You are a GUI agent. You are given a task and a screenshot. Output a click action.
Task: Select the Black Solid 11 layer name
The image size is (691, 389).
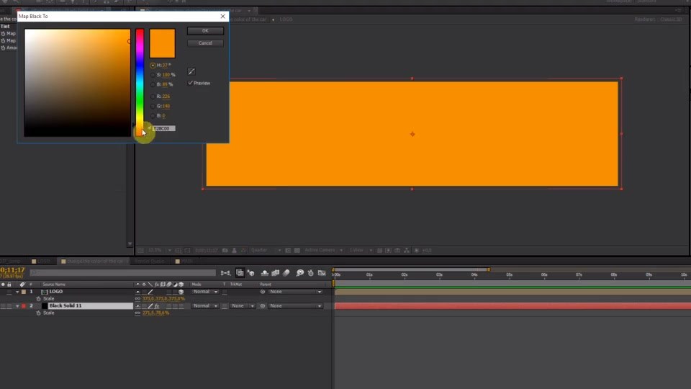point(66,305)
